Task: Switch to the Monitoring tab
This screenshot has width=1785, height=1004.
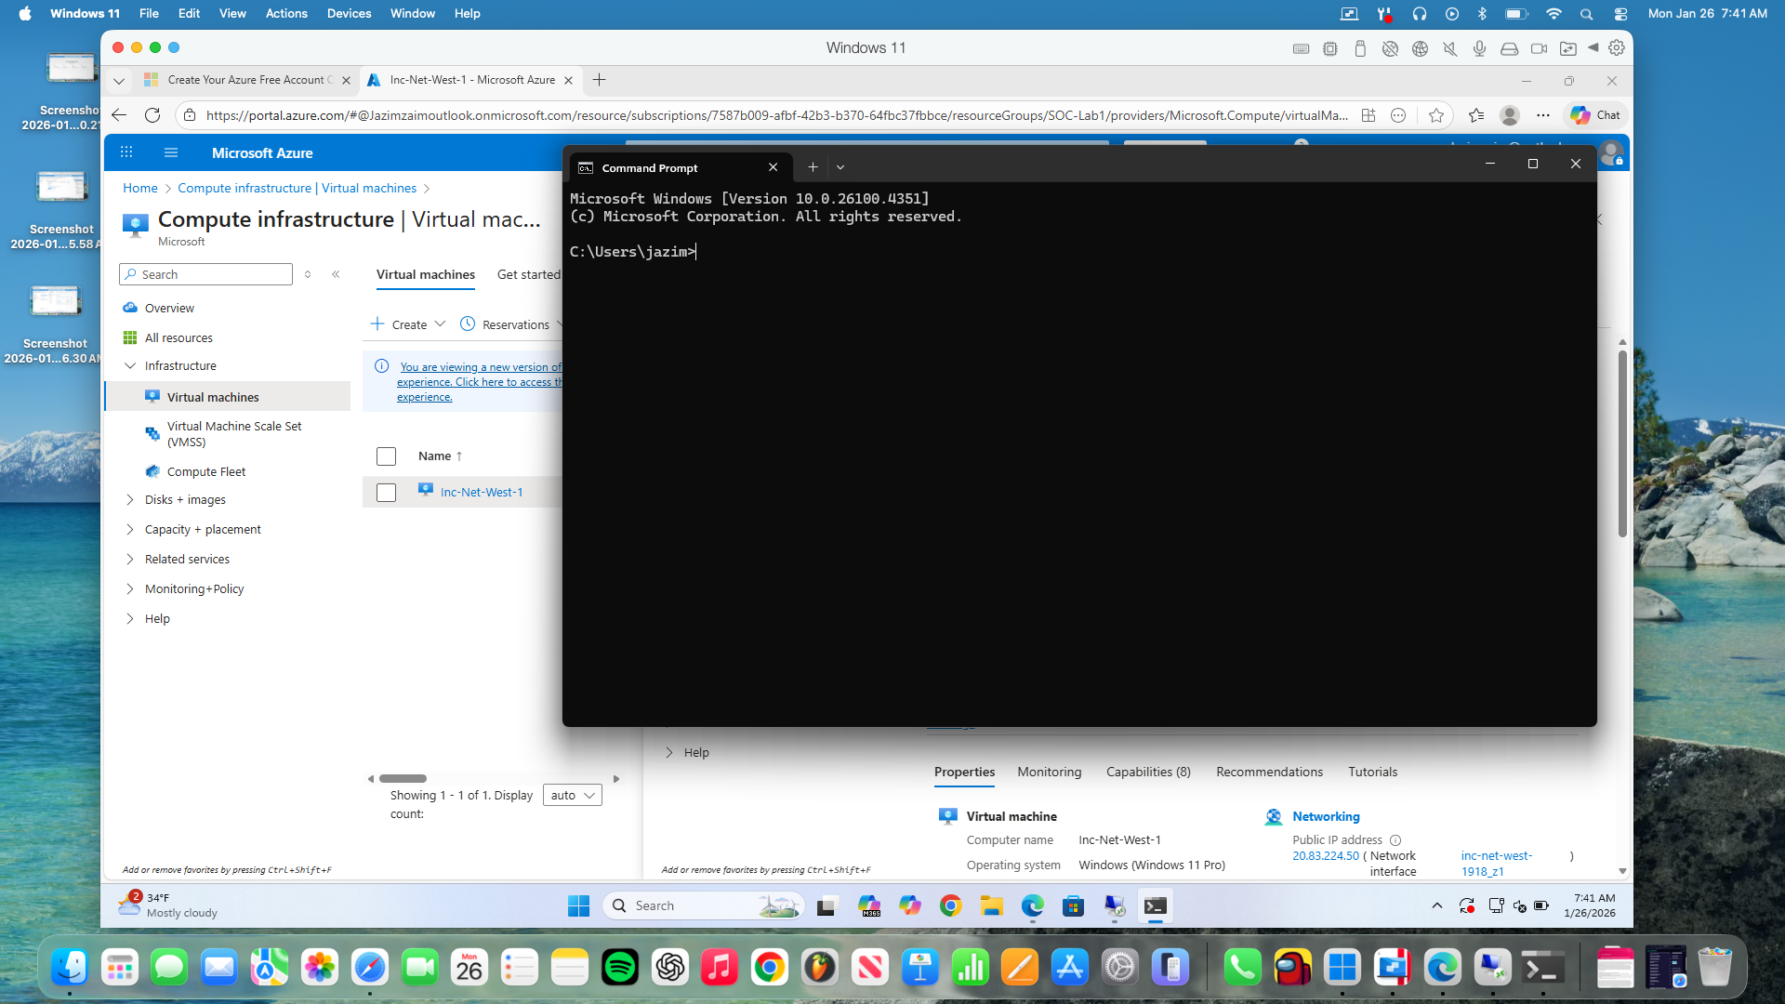Action: coord(1049,772)
